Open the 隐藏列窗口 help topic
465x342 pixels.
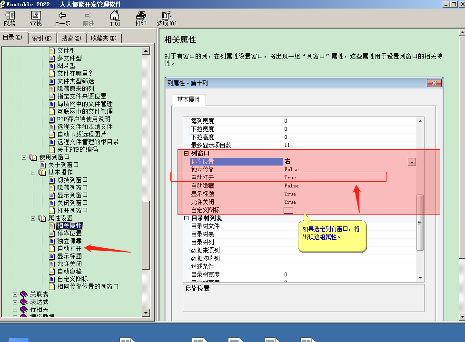coord(72,187)
